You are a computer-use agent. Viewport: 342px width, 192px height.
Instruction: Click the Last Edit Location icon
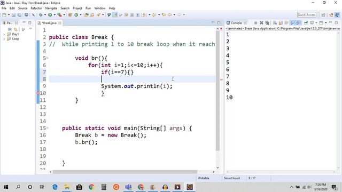(x=164, y=15)
